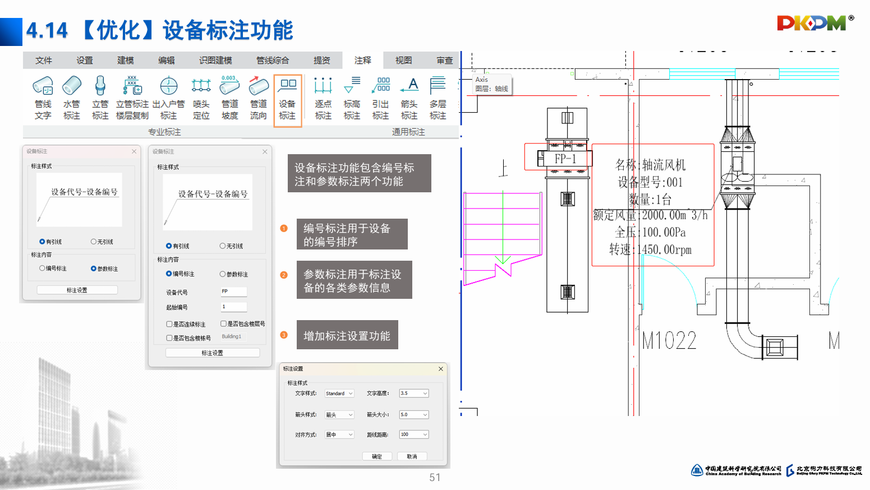The width and height of the screenshot is (870, 490).
Task: Switch to the 视图 tab
Action: coord(404,60)
